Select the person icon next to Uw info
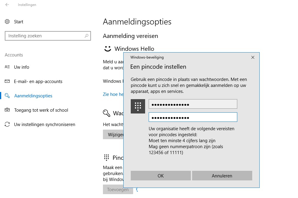The image size is (298, 198). [7, 67]
